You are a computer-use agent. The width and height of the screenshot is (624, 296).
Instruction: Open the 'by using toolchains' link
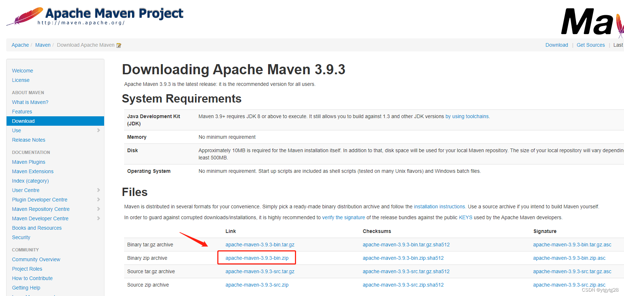[x=467, y=116]
